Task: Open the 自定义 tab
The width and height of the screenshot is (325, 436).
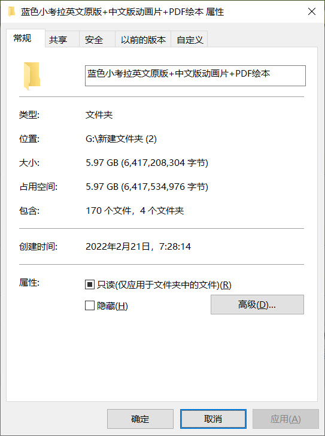Action: point(190,39)
